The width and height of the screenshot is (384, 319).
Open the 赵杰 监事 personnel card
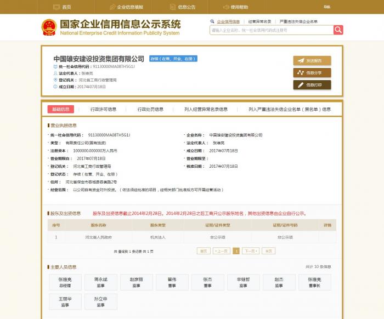click(x=279, y=282)
